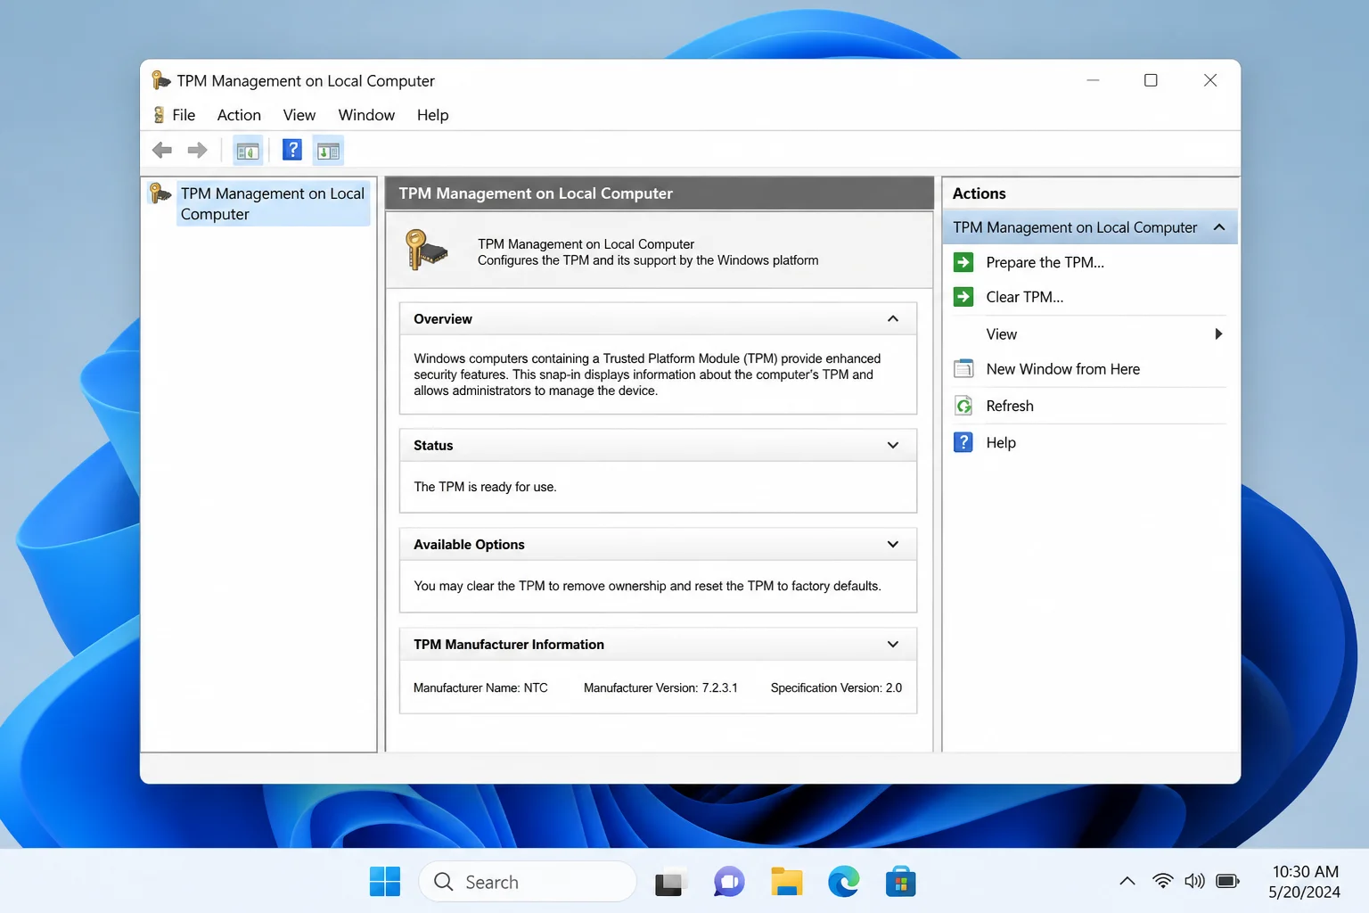Go forward with the toolbar Forward arrow

point(197,150)
